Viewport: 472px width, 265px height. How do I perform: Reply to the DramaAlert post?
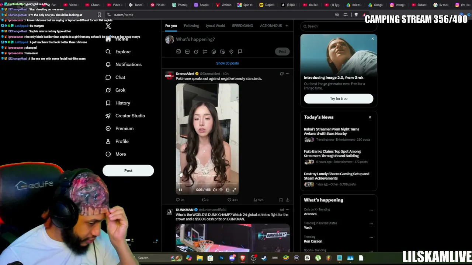click(180, 200)
